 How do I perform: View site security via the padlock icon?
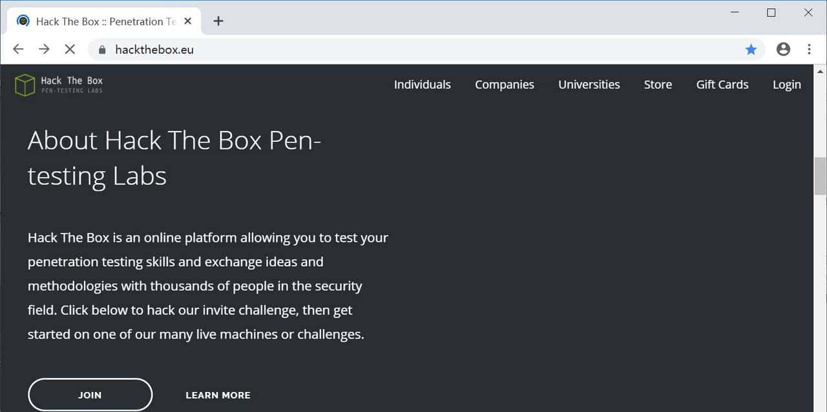(x=101, y=49)
